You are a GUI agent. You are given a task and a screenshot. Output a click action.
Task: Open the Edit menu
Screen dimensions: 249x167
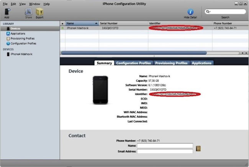point(13,4)
